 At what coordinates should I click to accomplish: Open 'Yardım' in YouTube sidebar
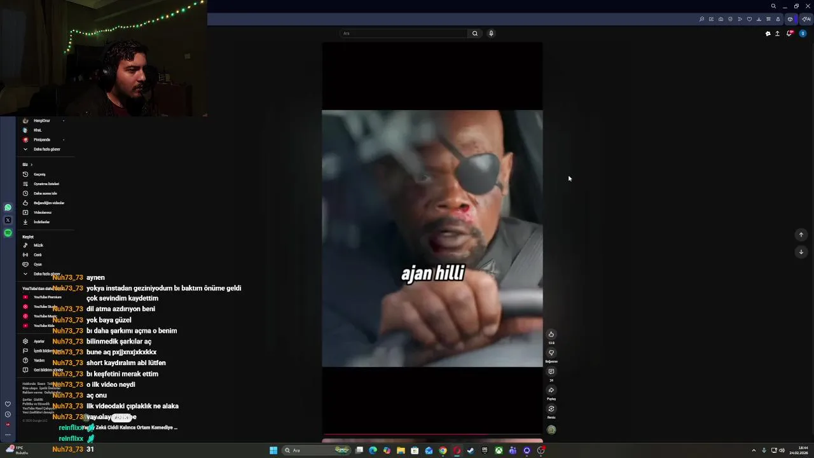click(x=39, y=360)
